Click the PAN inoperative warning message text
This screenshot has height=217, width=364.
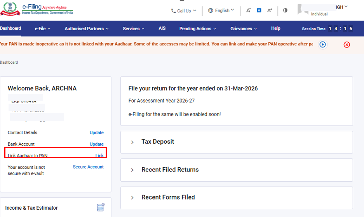(x=157, y=44)
